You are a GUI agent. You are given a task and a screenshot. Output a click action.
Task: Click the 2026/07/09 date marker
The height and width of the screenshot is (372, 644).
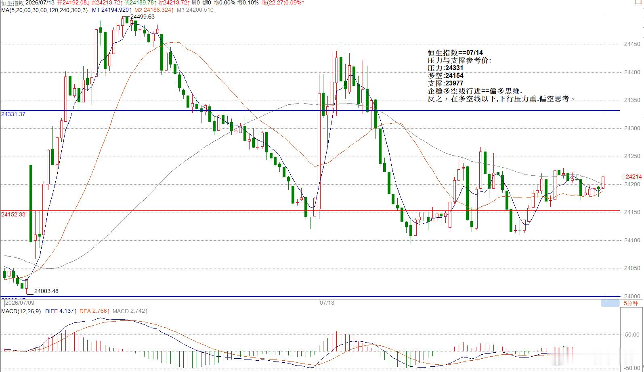click(19, 302)
